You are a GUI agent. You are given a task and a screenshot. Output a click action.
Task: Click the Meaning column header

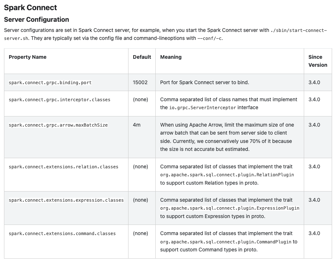pos(171,57)
